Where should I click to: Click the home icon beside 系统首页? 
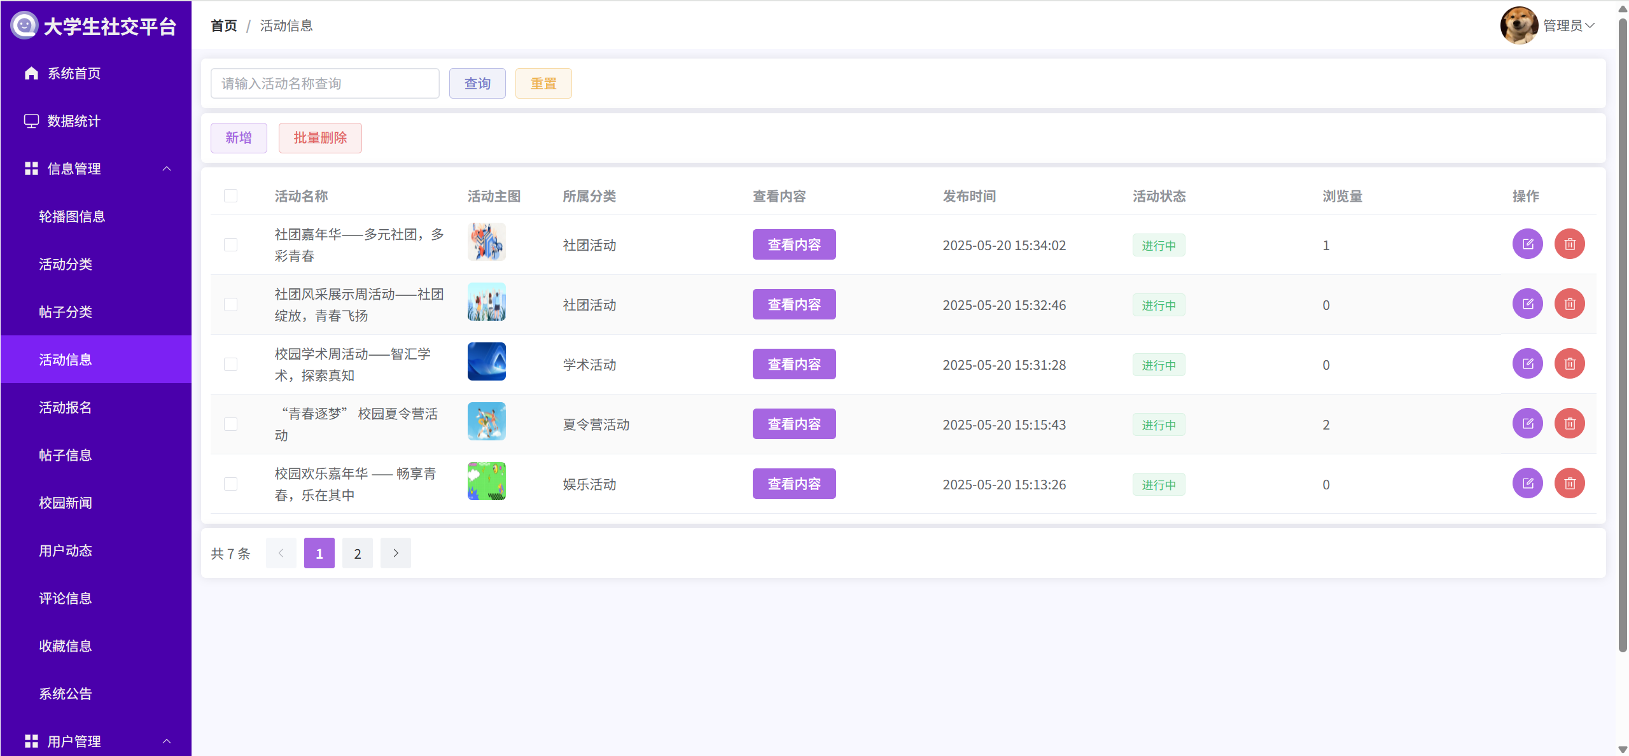[31, 73]
